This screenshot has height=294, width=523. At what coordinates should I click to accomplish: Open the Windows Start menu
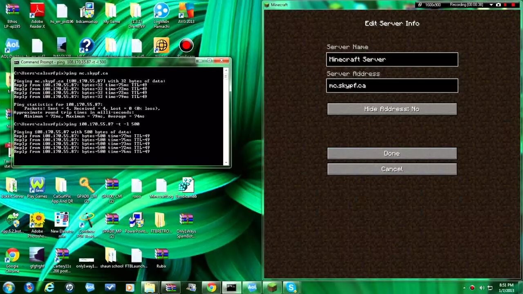[x=9, y=287]
